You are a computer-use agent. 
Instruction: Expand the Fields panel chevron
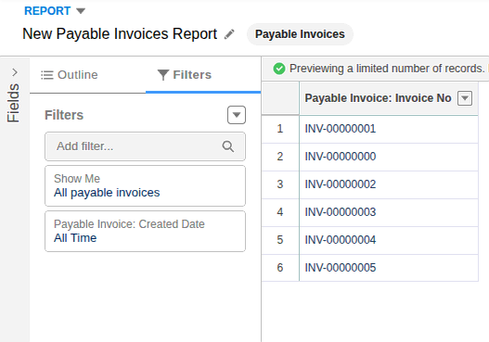point(15,72)
